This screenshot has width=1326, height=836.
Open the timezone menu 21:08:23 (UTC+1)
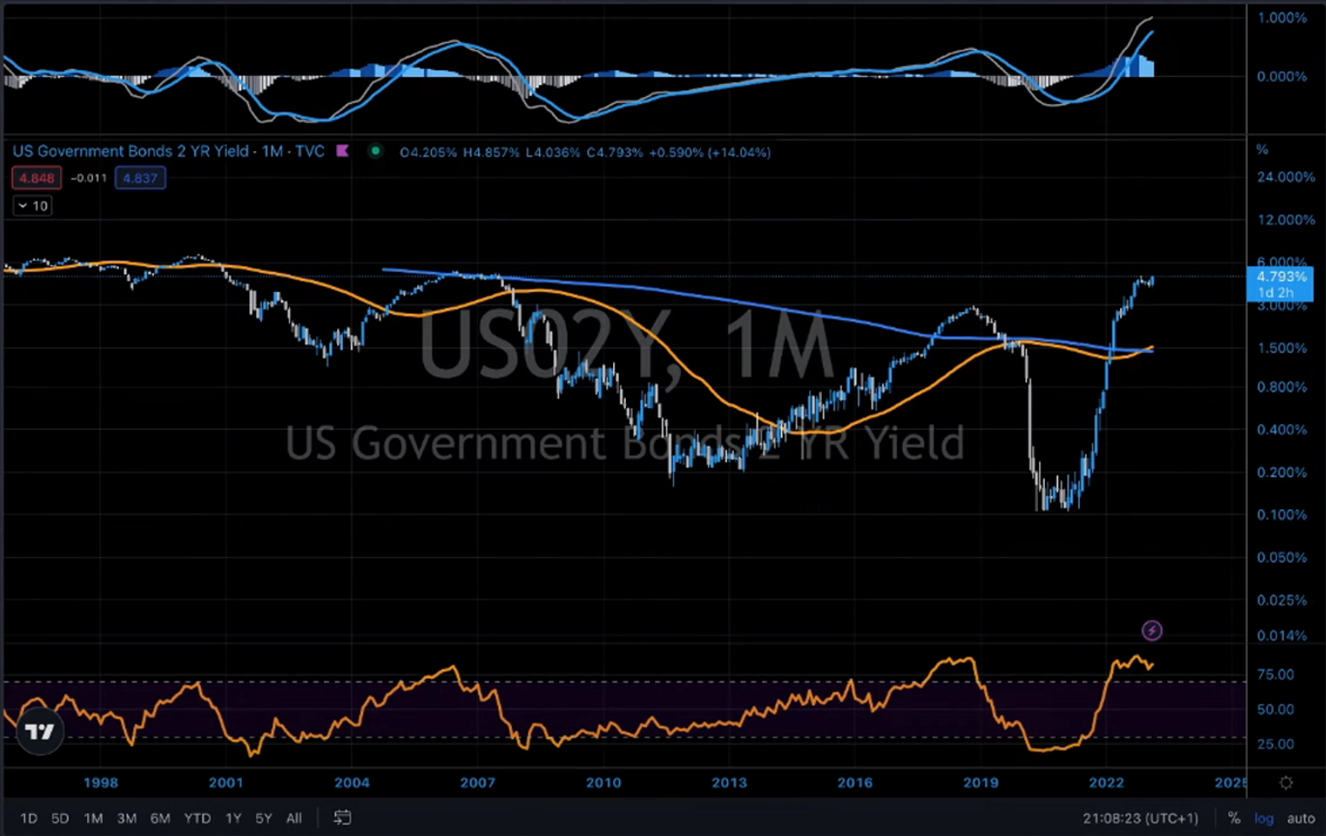pyautogui.click(x=1140, y=817)
